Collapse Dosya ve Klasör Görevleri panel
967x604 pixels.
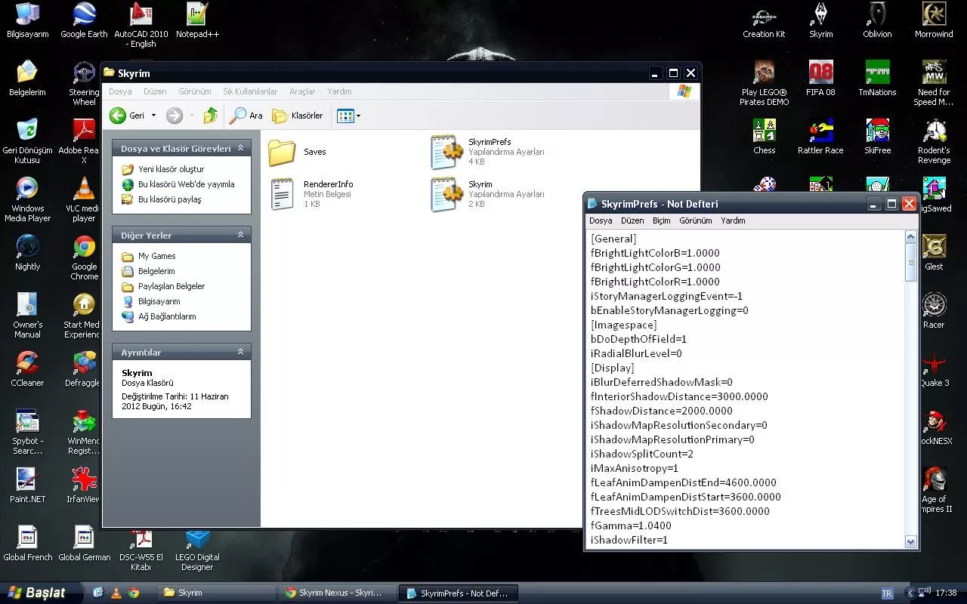[241, 148]
